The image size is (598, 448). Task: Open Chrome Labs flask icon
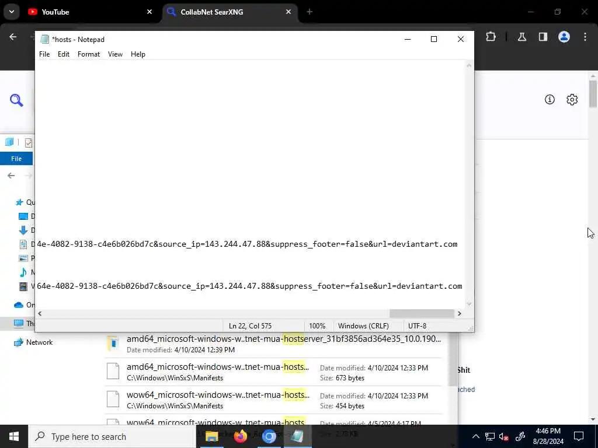tap(522, 37)
